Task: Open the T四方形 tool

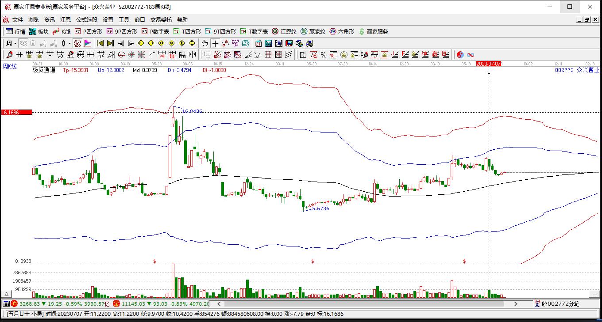Action: click(187, 31)
